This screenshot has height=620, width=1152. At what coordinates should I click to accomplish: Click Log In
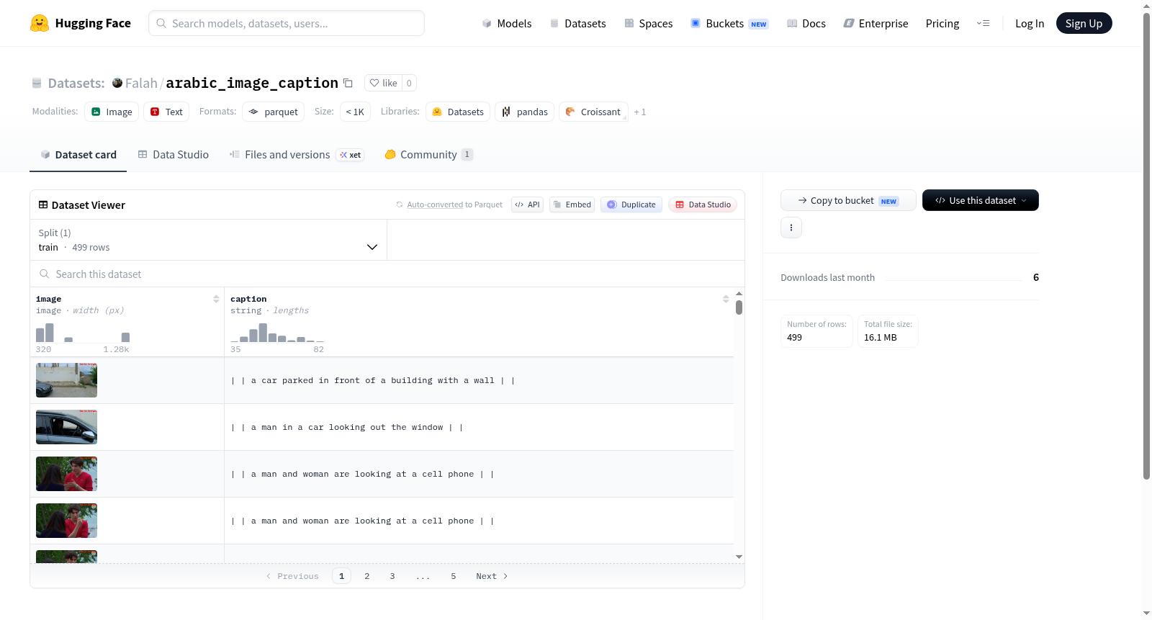[x=1029, y=23]
